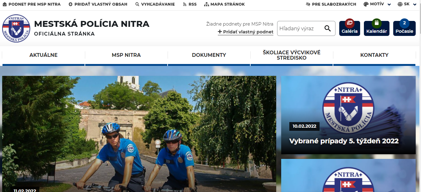Open the Aktuálne menu
This screenshot has width=421, height=192.
point(43,55)
